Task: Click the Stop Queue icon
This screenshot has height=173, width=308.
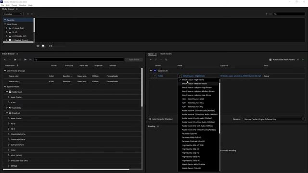Action: [298, 60]
